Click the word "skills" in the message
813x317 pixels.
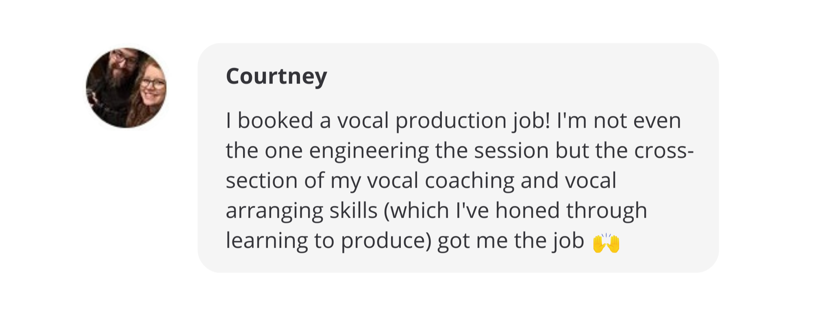353,210
